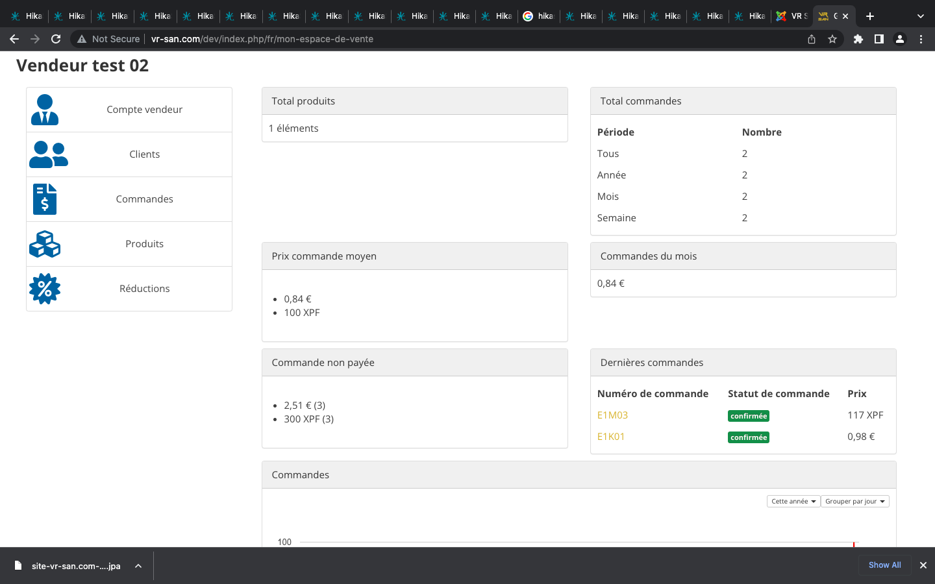Click the share page icon in address bar
Viewport: 935px width, 584px height.
point(812,39)
